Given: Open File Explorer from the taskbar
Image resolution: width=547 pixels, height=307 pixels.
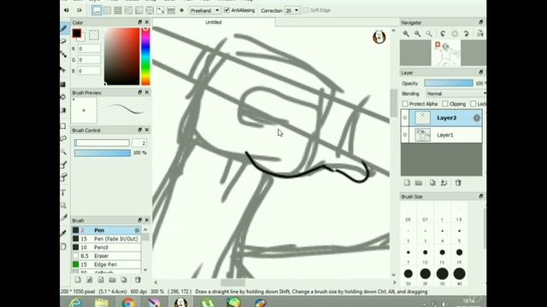Looking at the screenshot, I should click(102, 303).
